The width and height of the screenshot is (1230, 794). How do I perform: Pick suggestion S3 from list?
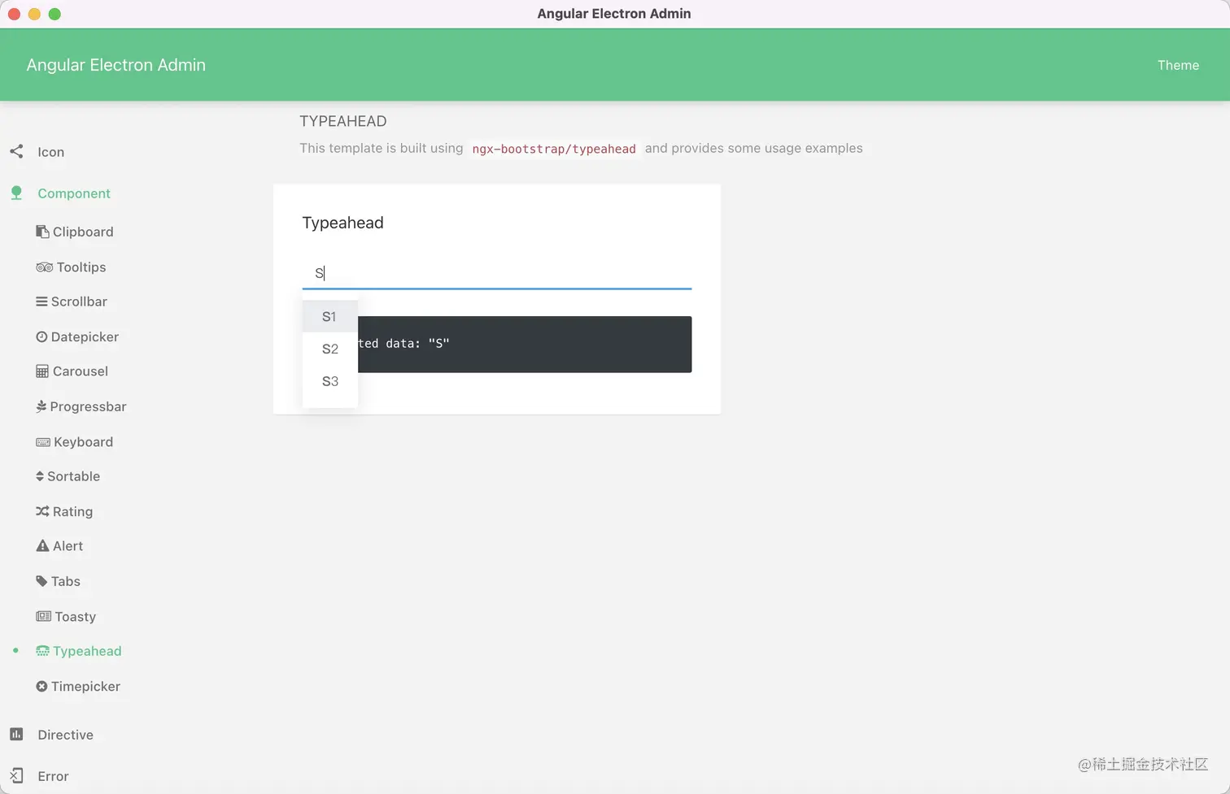(329, 381)
